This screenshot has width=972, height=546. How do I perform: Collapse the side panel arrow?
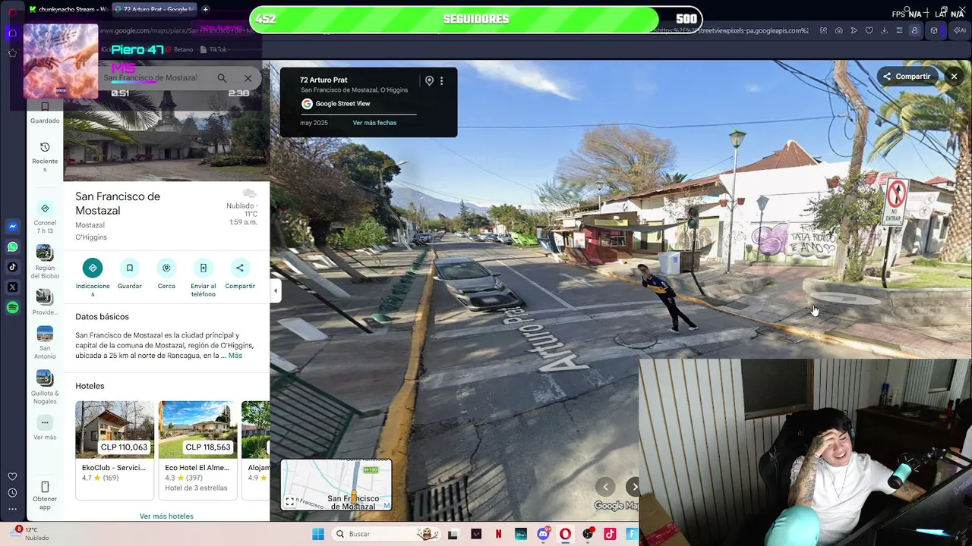276,290
